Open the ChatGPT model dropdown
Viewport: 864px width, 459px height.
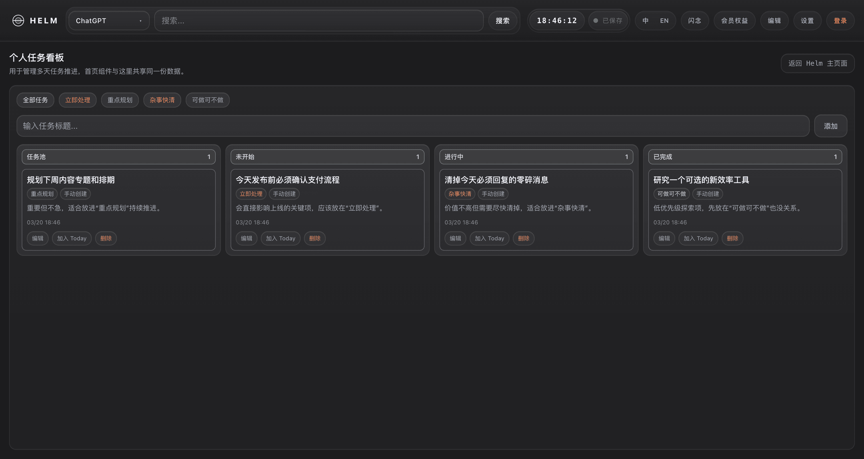pyautogui.click(x=108, y=21)
